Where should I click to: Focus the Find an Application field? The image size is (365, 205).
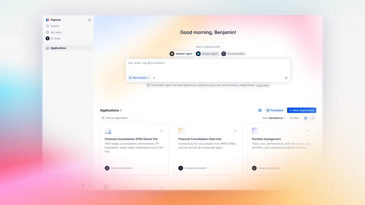click(124, 118)
